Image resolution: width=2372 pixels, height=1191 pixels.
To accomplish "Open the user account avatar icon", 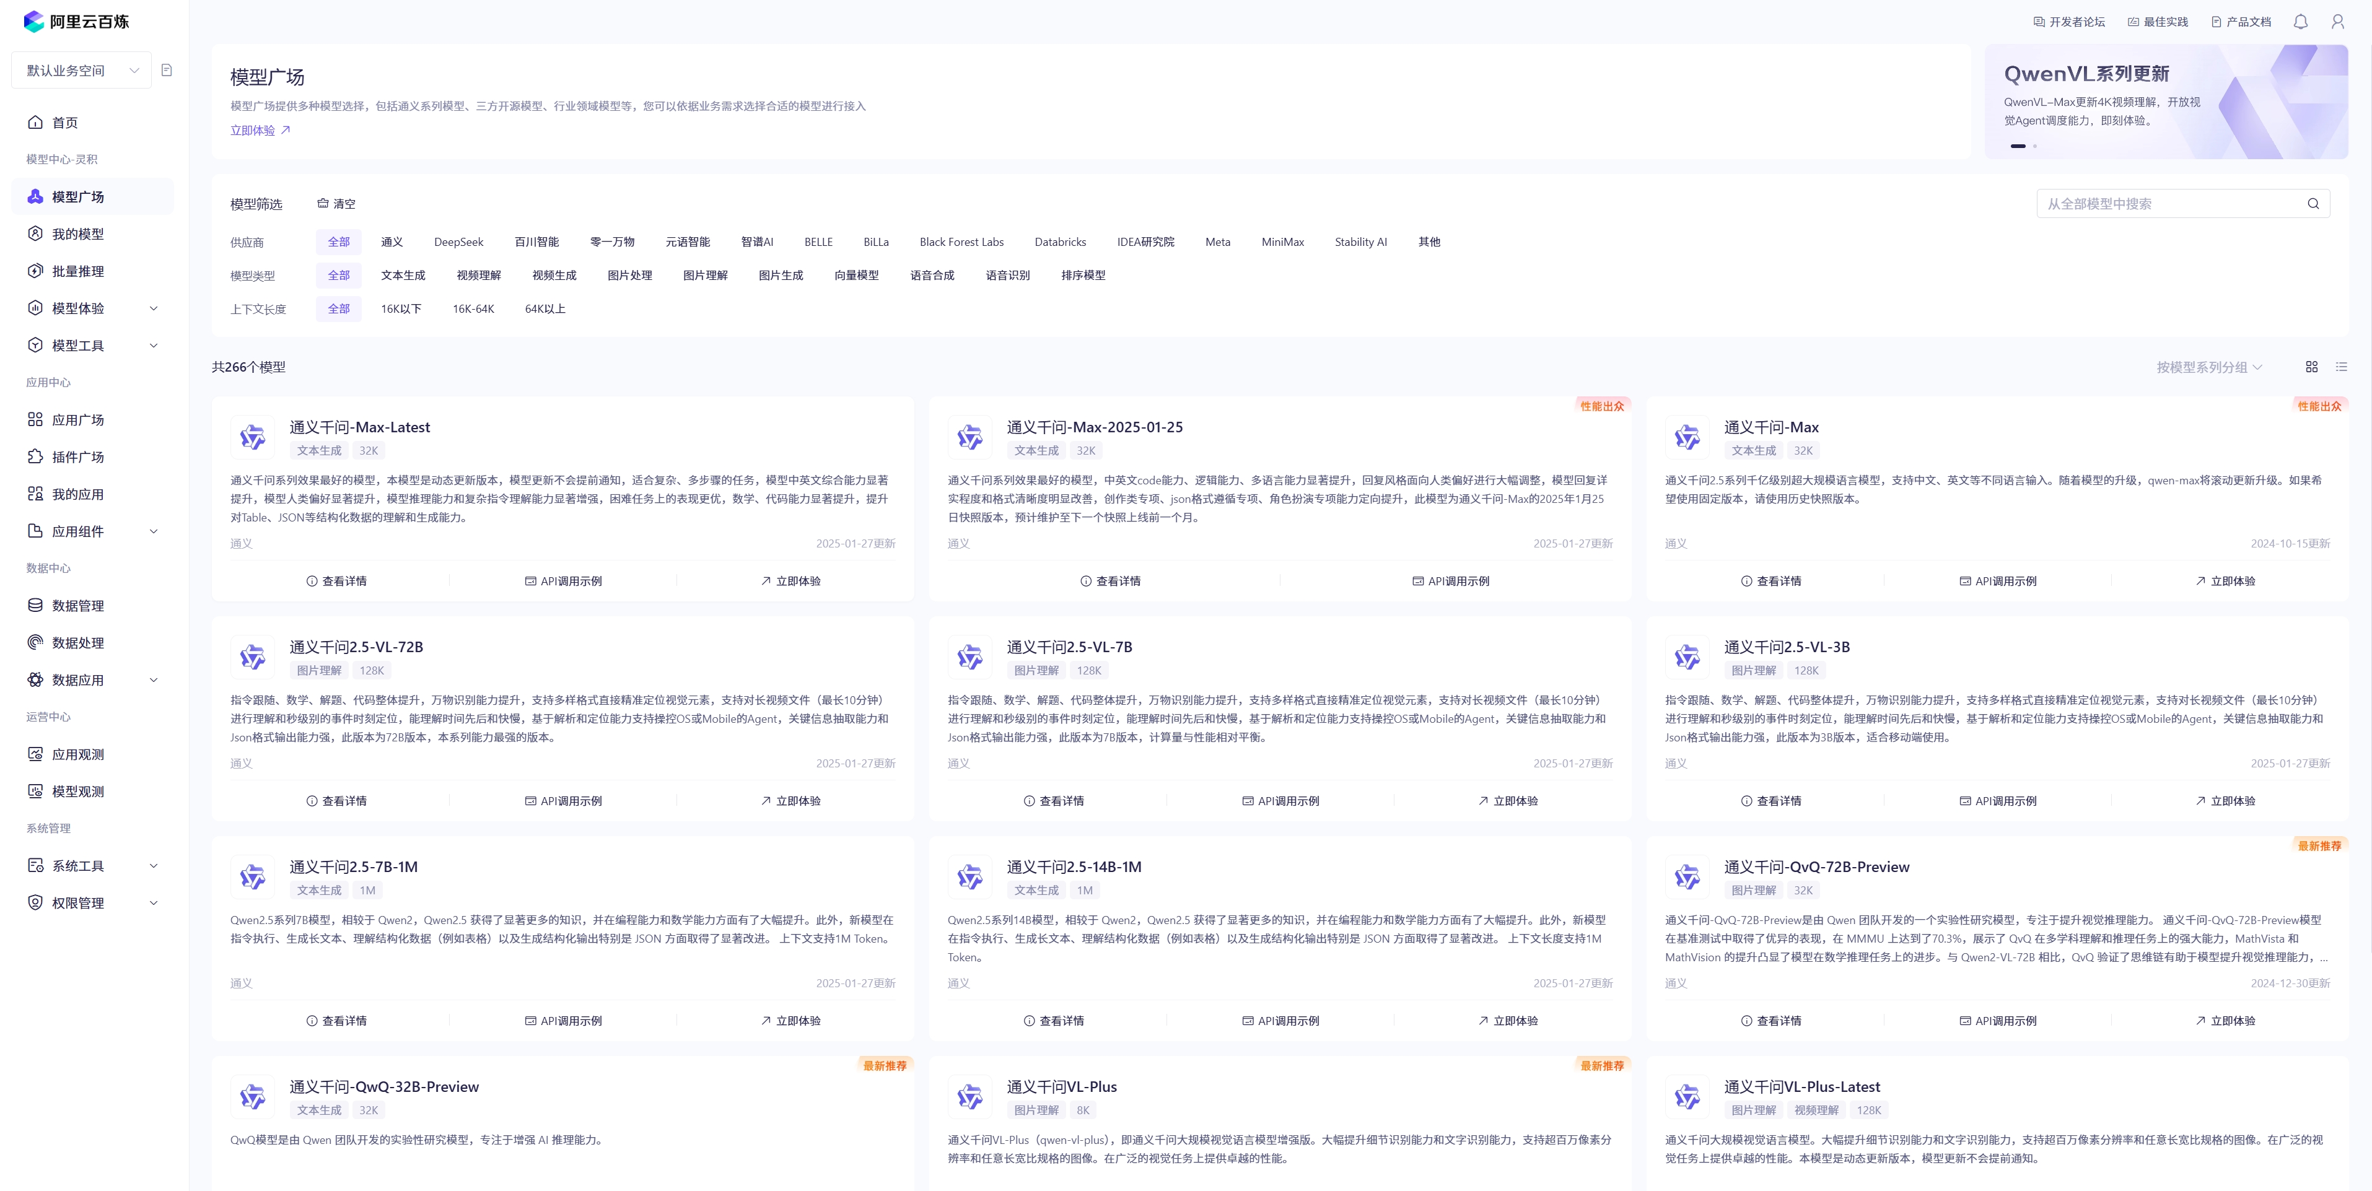I will (x=2337, y=22).
